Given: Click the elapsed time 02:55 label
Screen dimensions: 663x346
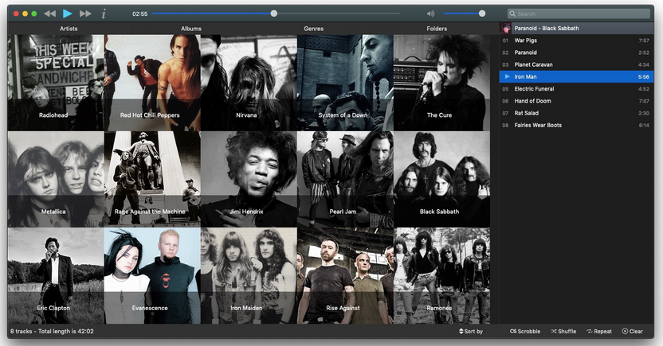Looking at the screenshot, I should (x=139, y=14).
